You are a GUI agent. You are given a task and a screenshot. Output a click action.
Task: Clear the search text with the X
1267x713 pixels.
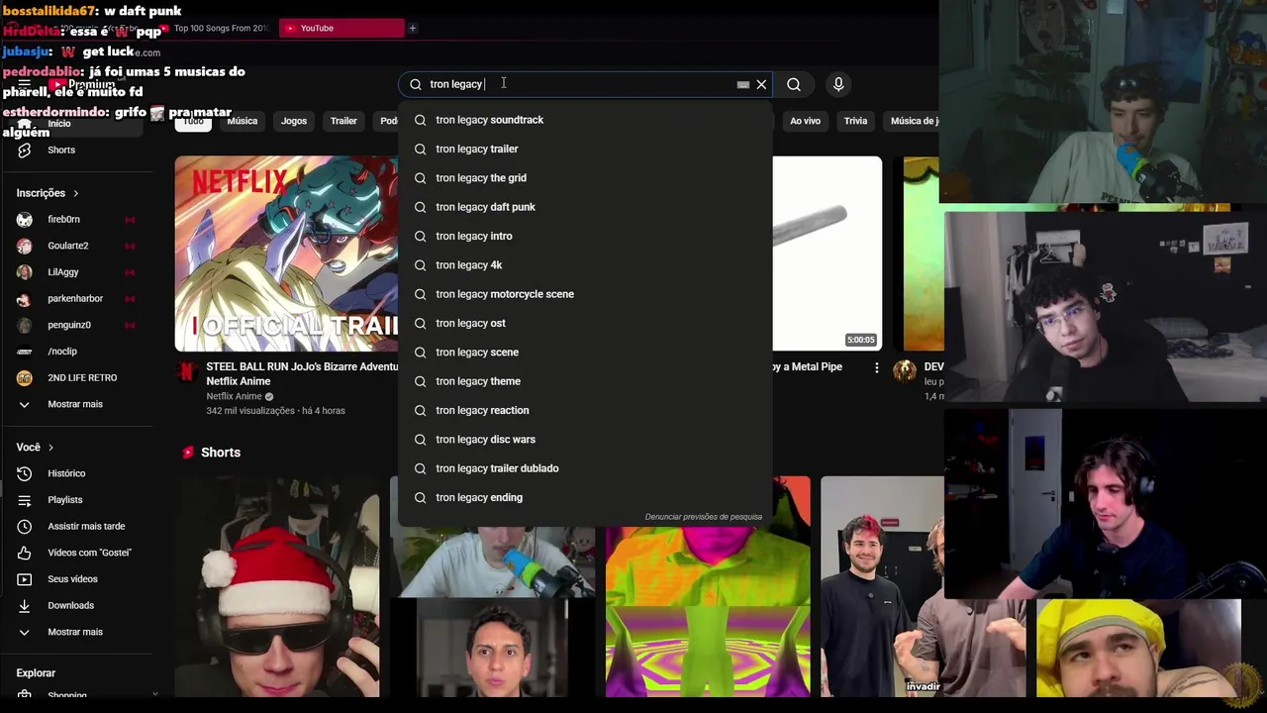761,84
